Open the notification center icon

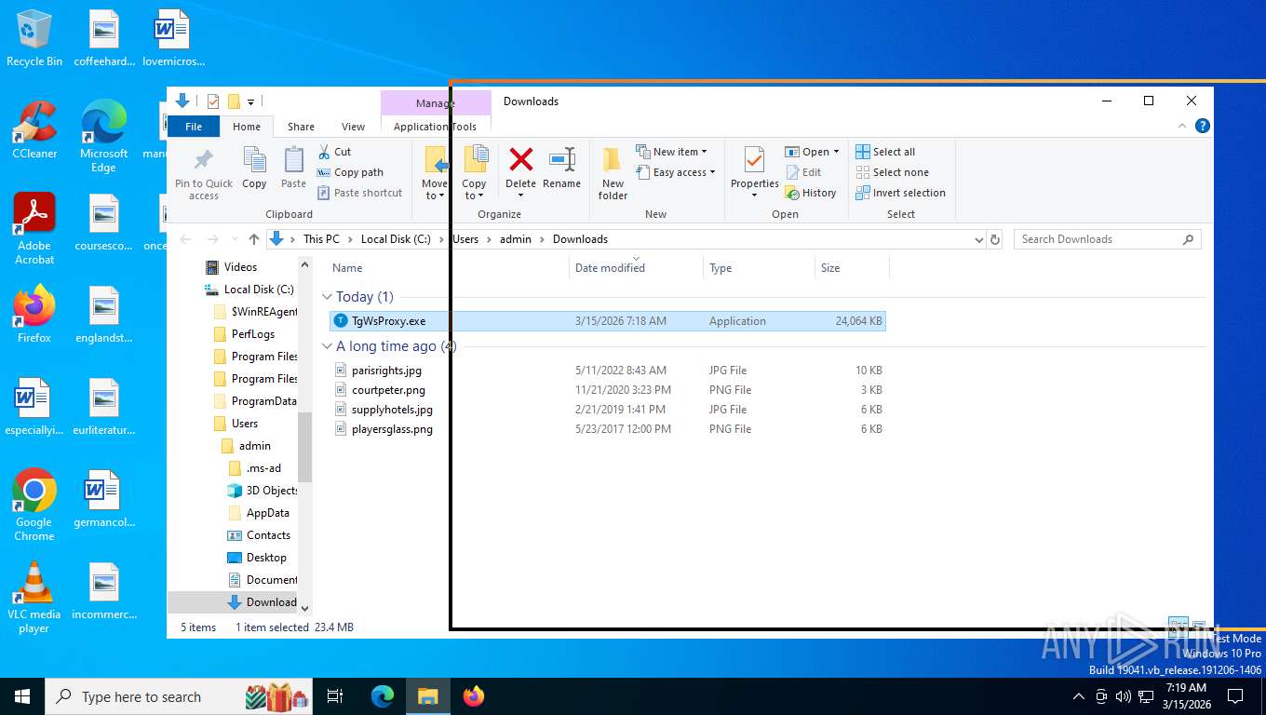1235,695
